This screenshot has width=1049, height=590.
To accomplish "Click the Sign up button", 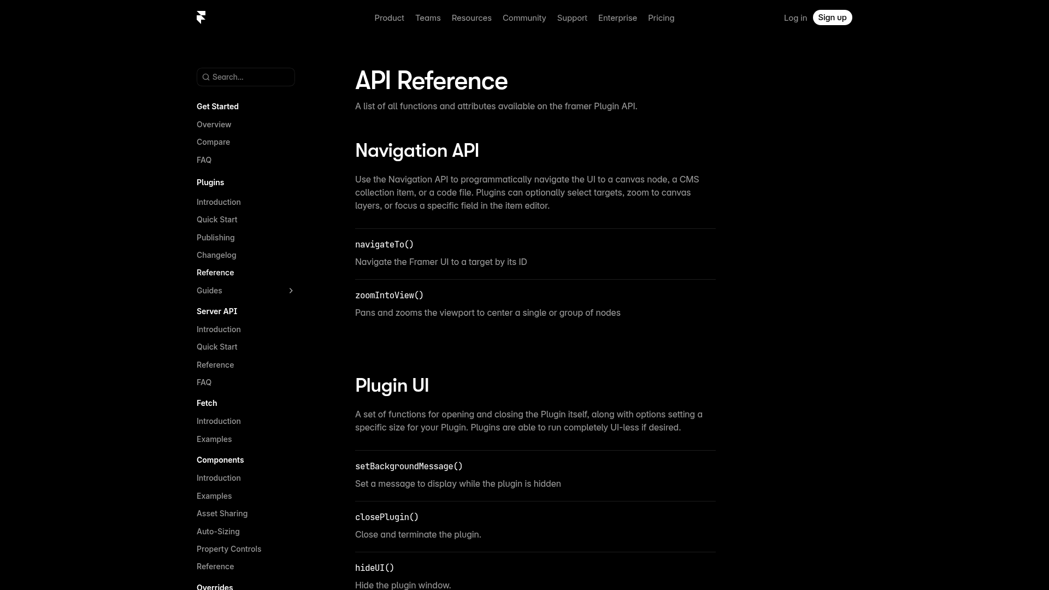I will click(832, 17).
